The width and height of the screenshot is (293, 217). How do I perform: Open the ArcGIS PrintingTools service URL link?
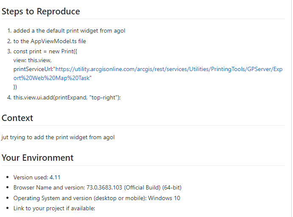[x=169, y=69]
